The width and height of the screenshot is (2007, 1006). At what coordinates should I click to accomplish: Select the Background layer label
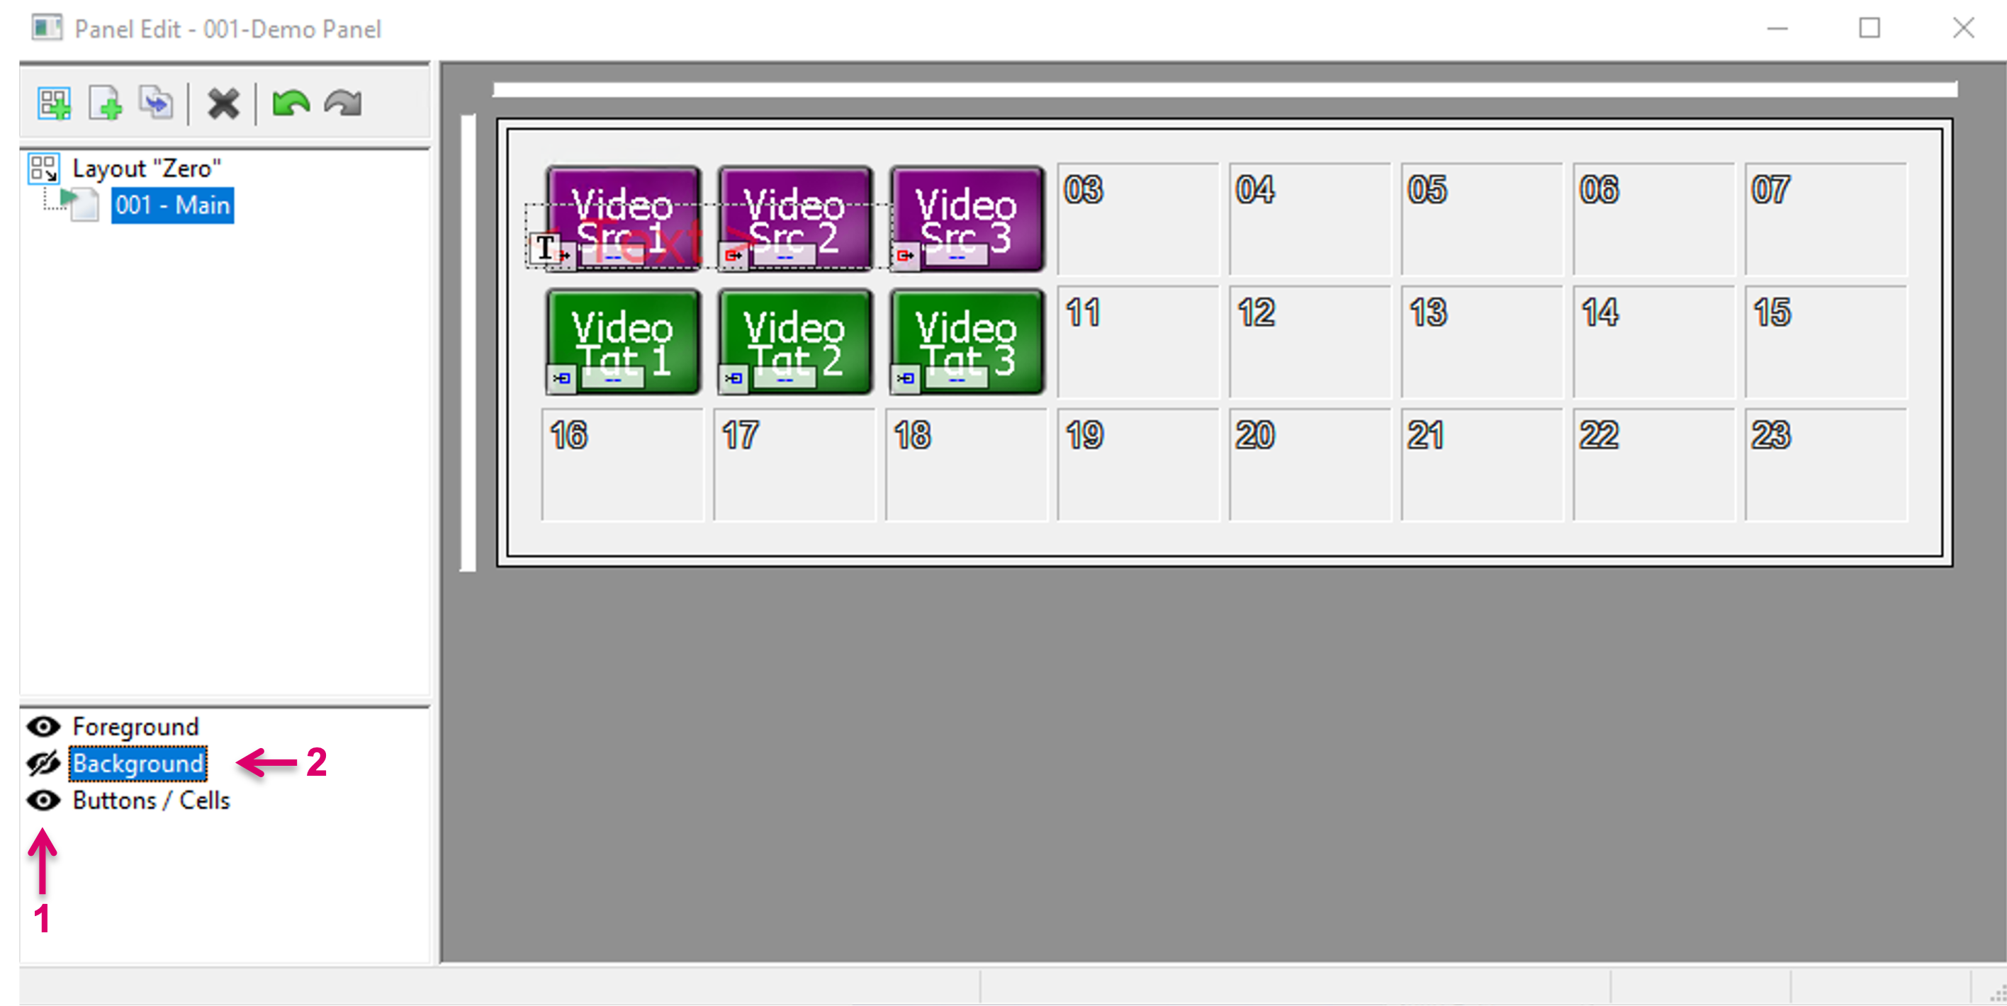pyautogui.click(x=138, y=764)
